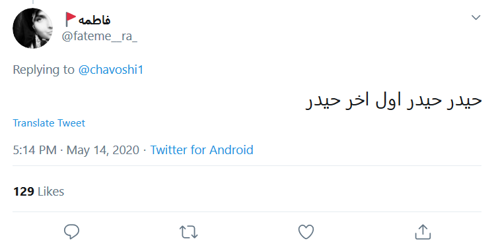Click the May 14, 2020 date

(x=103, y=150)
